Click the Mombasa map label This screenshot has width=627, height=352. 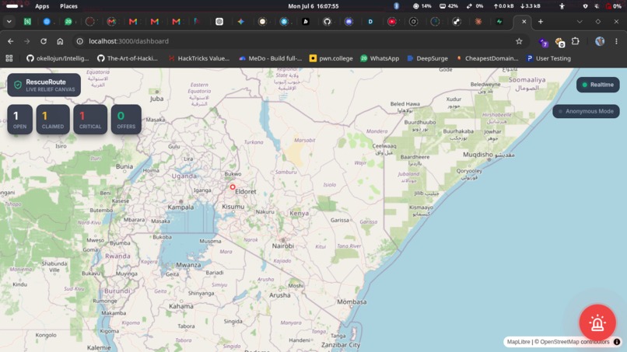[352, 301]
